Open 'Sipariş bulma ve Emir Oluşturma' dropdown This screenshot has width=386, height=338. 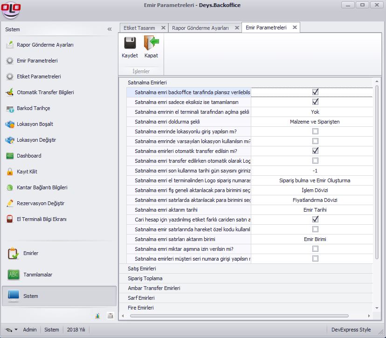click(312, 180)
